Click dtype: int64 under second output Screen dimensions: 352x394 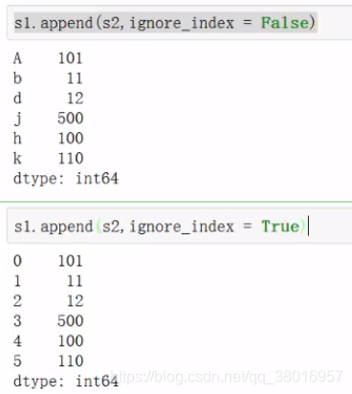coord(66,382)
